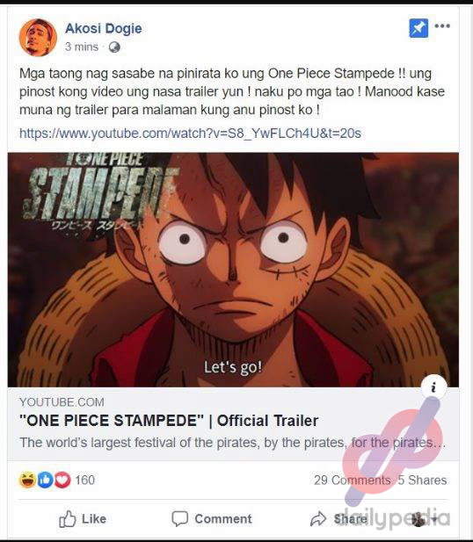Open the Akosi Dogie page name link
Image resolution: width=473 pixels, height=542 pixels.
click(104, 28)
